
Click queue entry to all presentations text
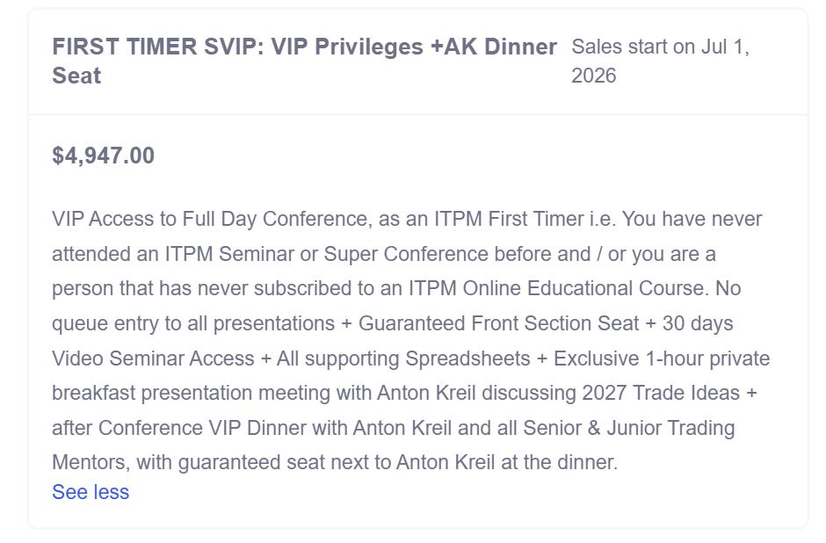[193, 323]
